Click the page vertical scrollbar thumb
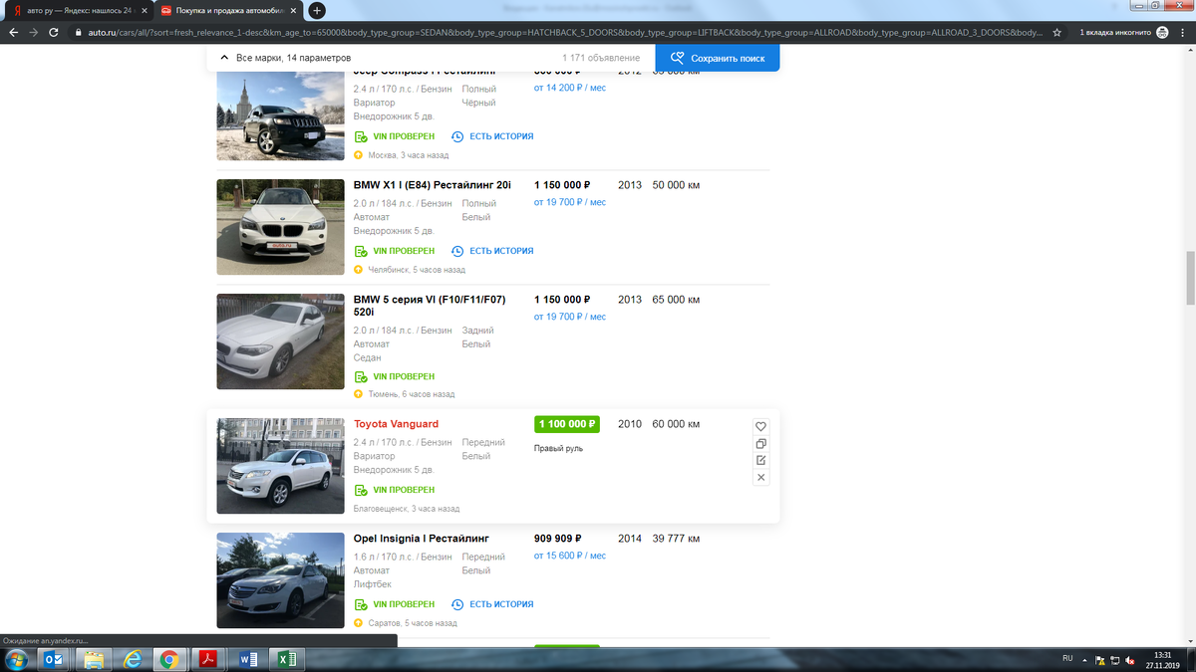The image size is (1196, 672). (1189, 278)
